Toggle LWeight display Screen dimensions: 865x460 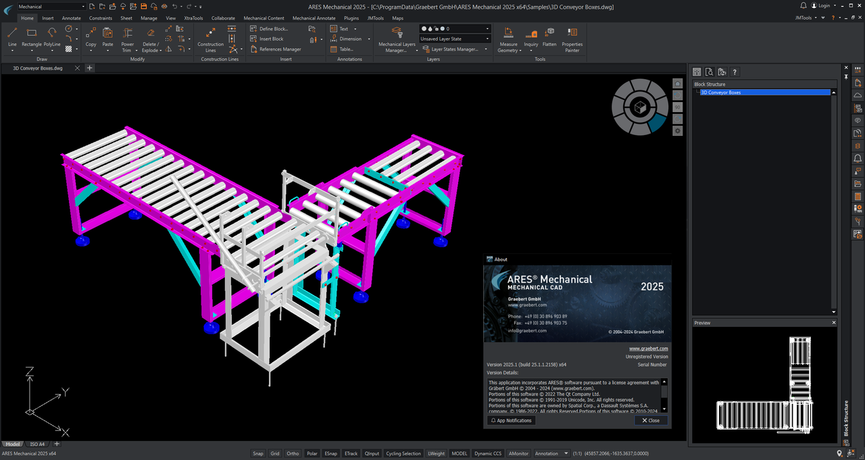437,453
